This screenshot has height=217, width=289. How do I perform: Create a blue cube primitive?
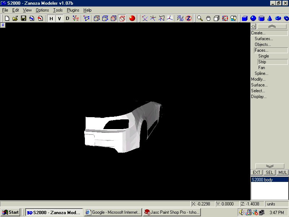[245, 18]
